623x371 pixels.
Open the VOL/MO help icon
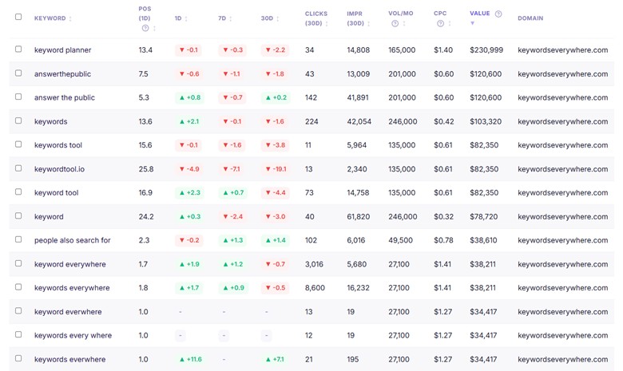tap(395, 23)
